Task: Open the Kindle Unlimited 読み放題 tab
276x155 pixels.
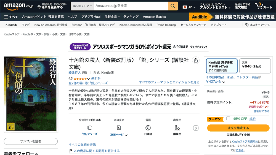Action: (136, 25)
